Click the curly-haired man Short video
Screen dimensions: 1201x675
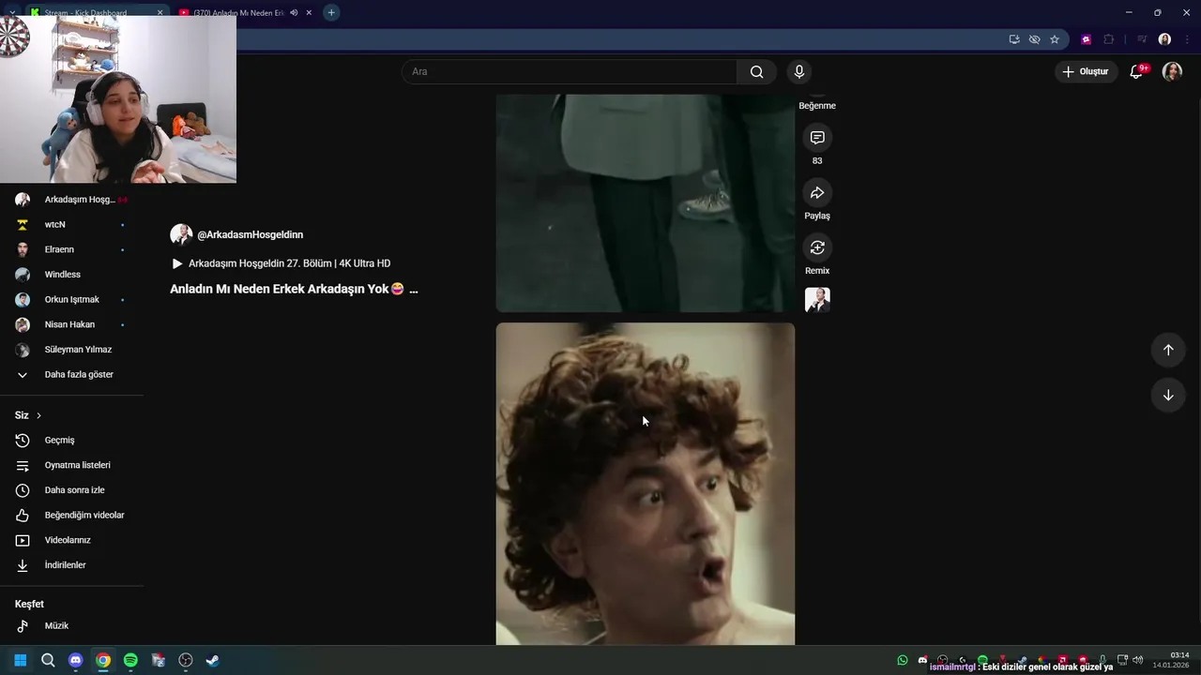(x=646, y=484)
